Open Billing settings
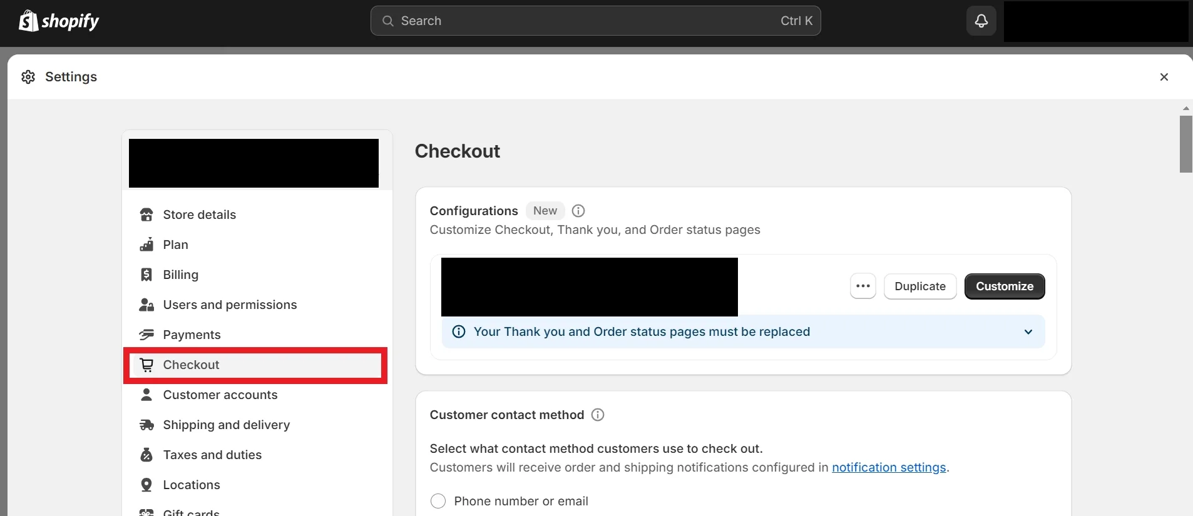The image size is (1193, 516). (x=180, y=275)
